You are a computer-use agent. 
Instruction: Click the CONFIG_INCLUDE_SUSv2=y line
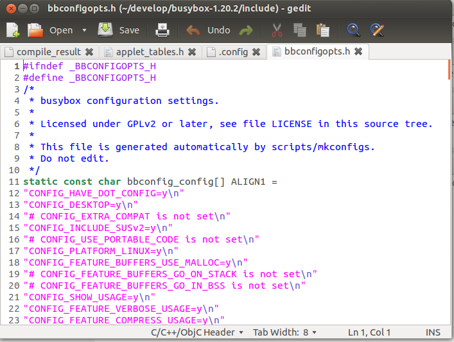click(98, 228)
